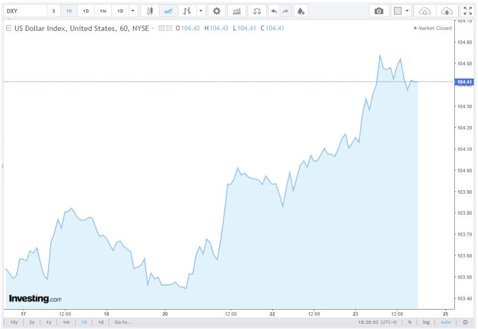This screenshot has width=478, height=329.
Task: Expand the compare tool dropdown arrow
Action: click(x=200, y=10)
